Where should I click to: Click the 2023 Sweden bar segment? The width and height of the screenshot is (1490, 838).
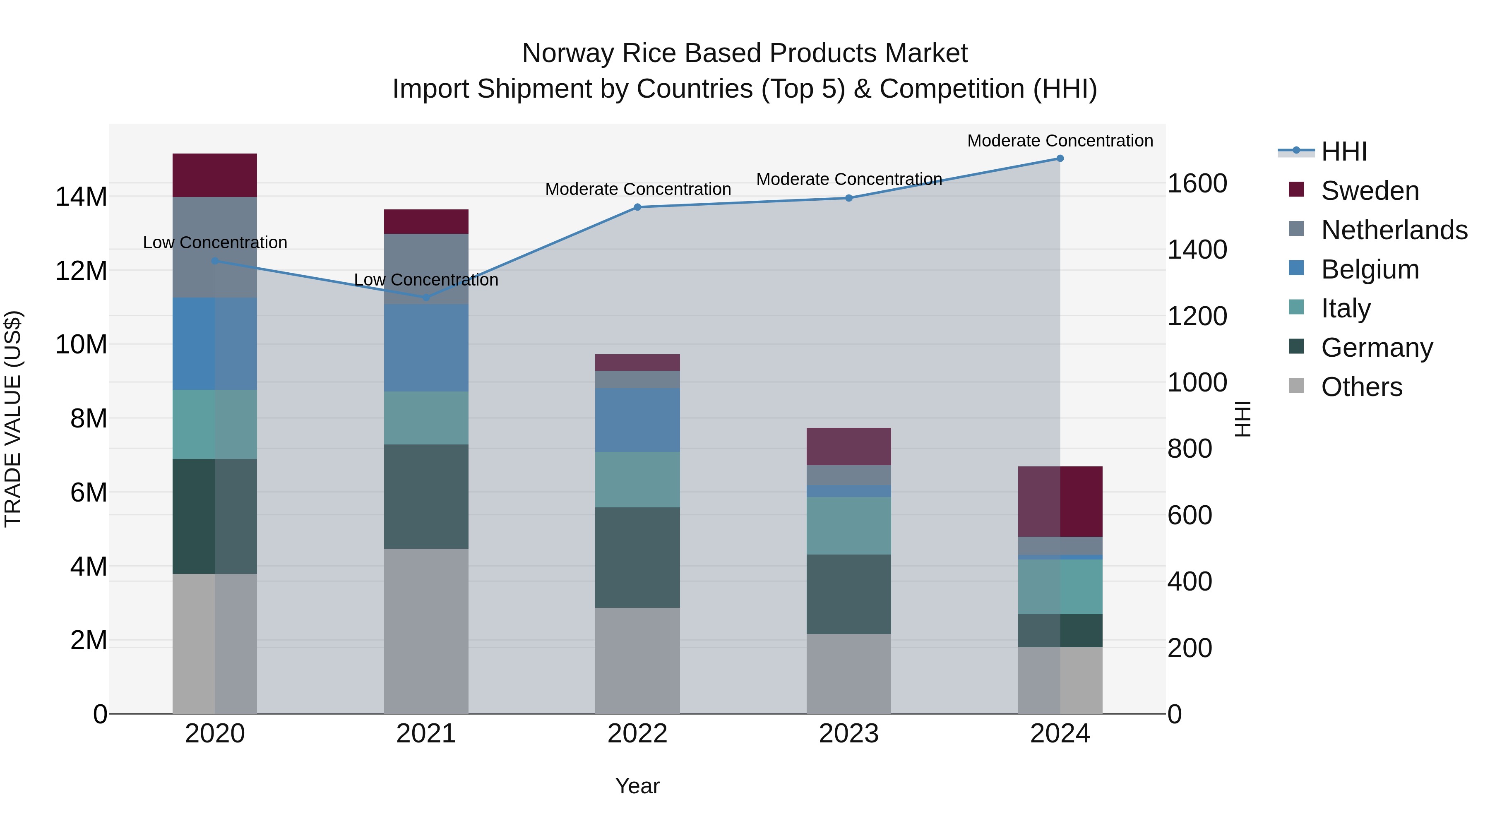849,447
